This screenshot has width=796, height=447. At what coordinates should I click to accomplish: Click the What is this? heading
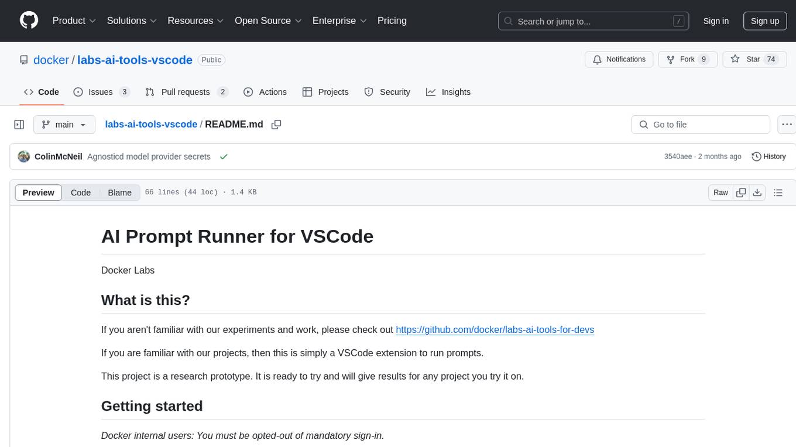pos(146,300)
